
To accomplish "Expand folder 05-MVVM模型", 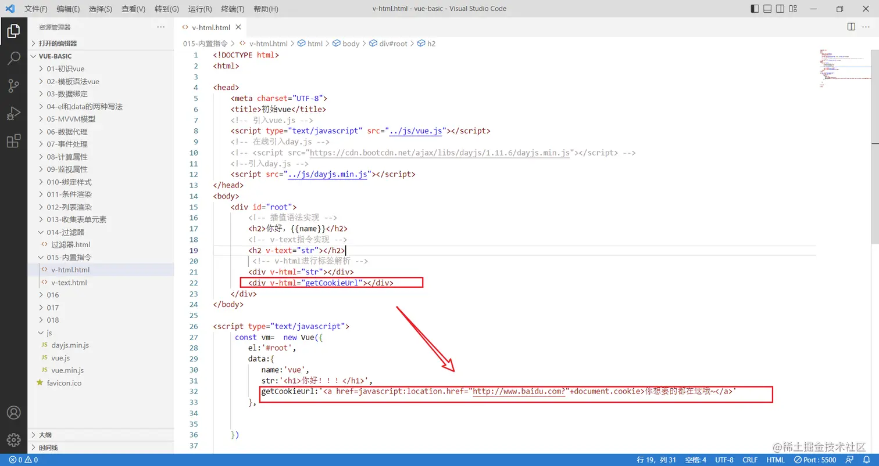I will [x=101, y=119].
